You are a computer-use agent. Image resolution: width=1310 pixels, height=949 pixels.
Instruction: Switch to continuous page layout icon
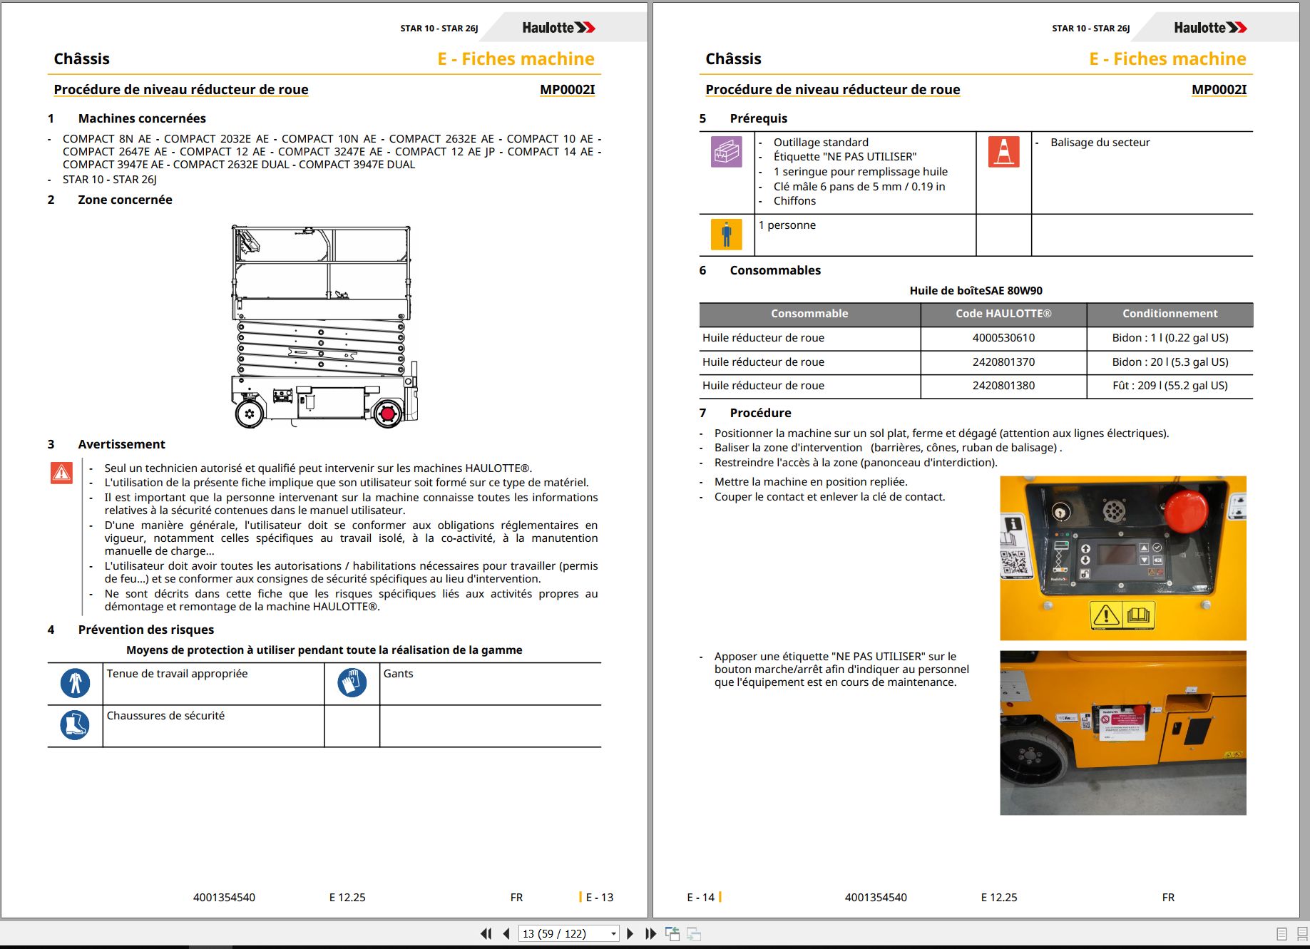pyautogui.click(x=1301, y=933)
